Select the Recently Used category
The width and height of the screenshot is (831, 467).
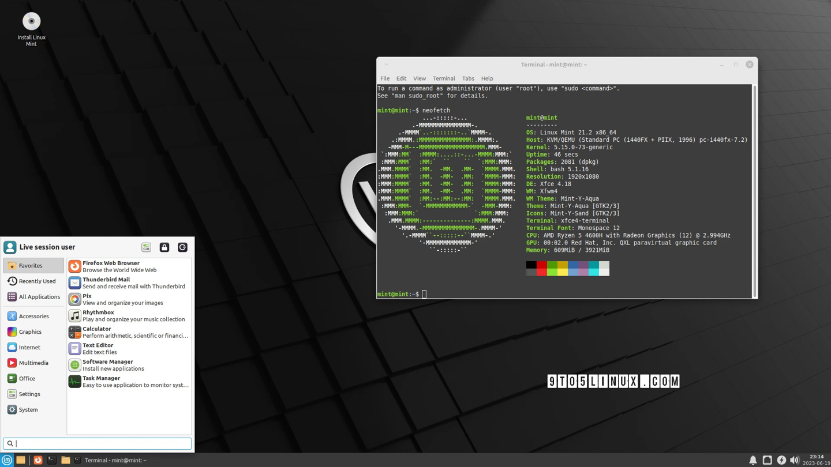33,281
